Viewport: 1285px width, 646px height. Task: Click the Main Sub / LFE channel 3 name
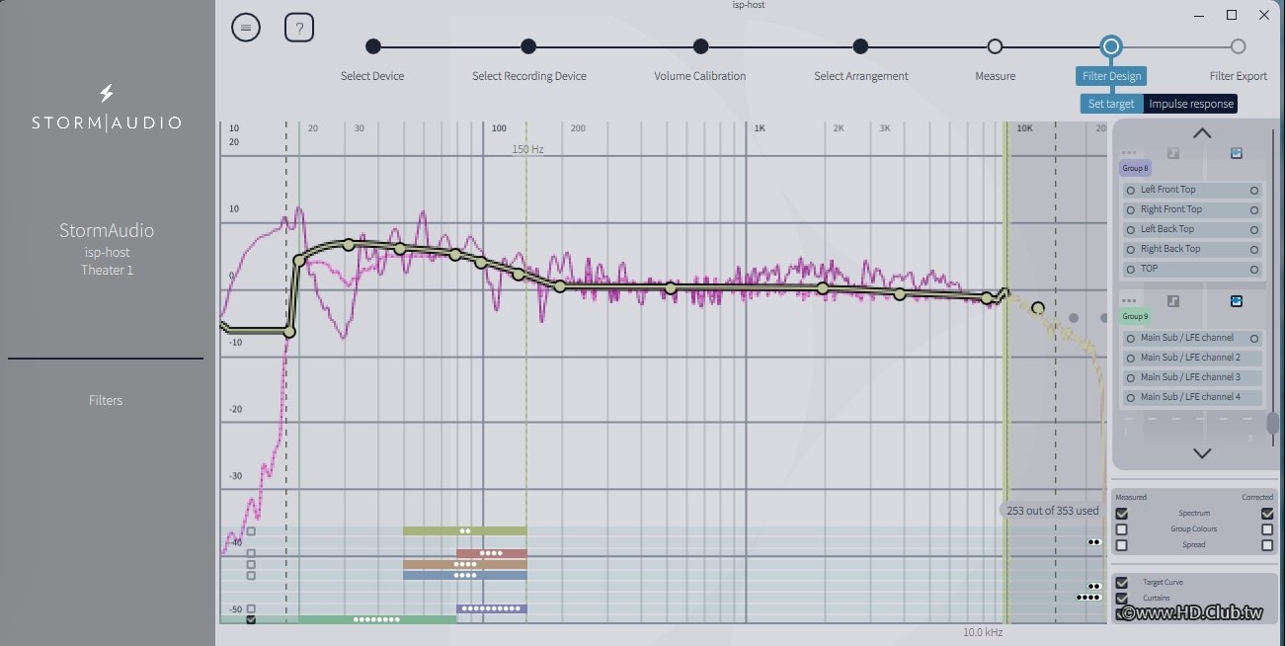point(1190,377)
